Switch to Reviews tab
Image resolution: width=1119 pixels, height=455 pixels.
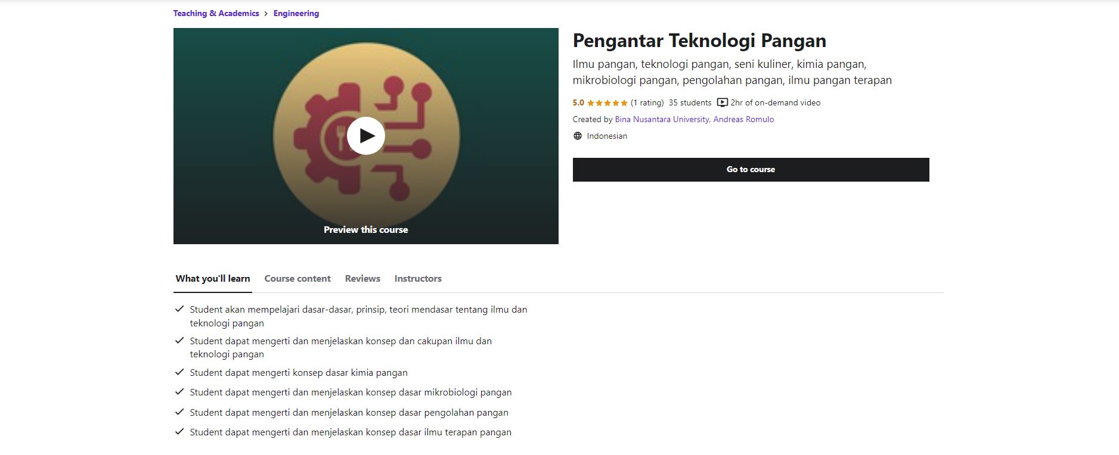[362, 278]
